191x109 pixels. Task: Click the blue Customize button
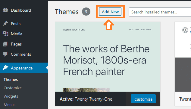tap(143, 99)
